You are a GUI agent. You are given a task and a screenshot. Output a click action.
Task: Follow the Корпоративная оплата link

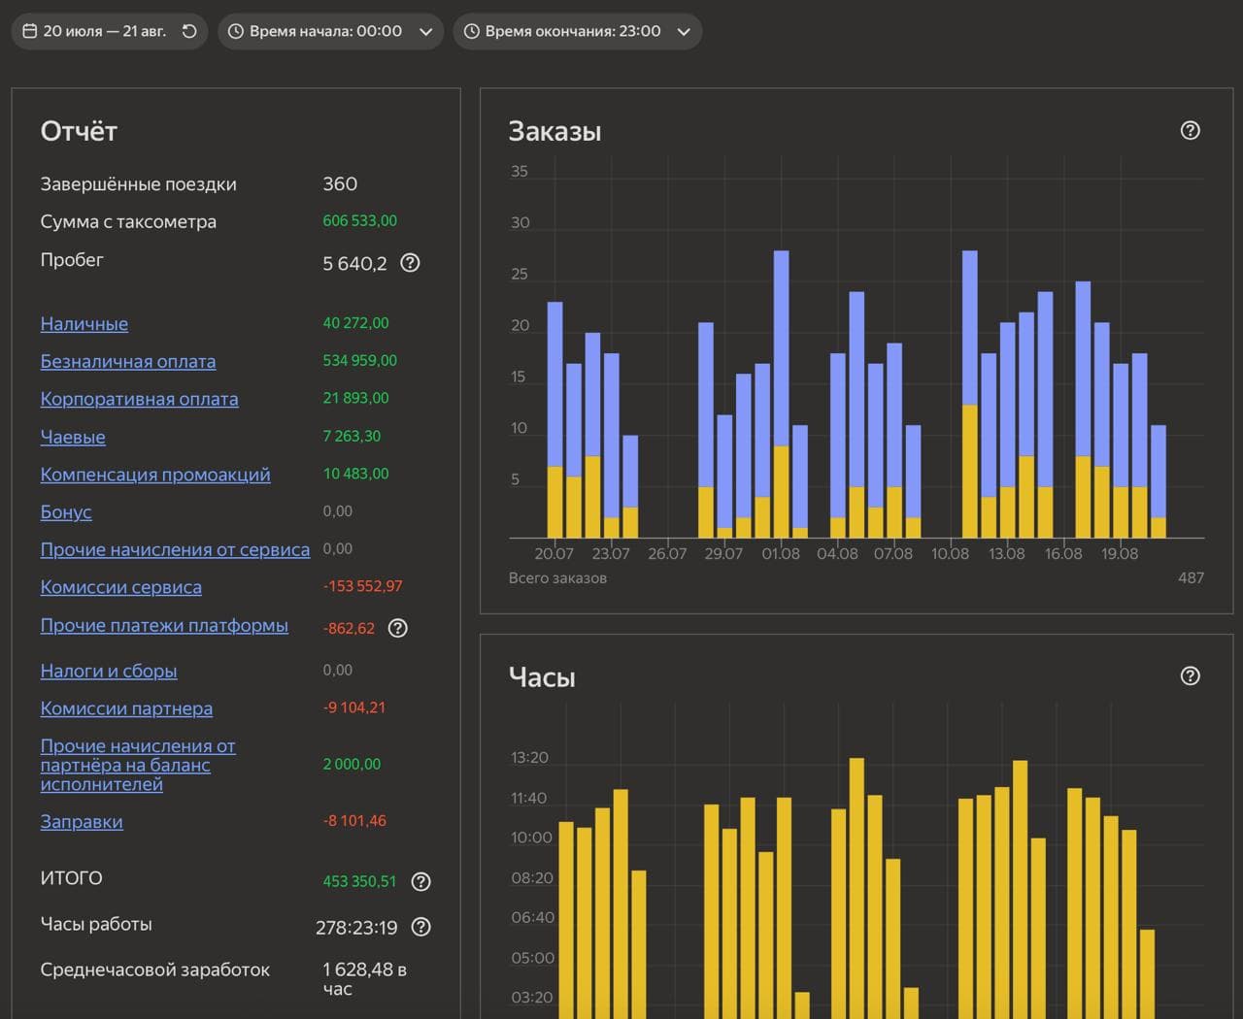139,399
